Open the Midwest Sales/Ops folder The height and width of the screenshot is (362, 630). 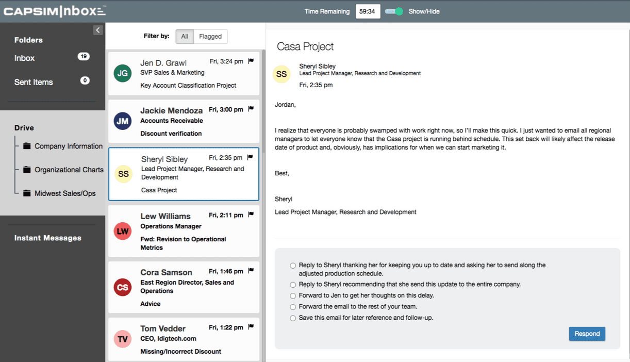[64, 193]
